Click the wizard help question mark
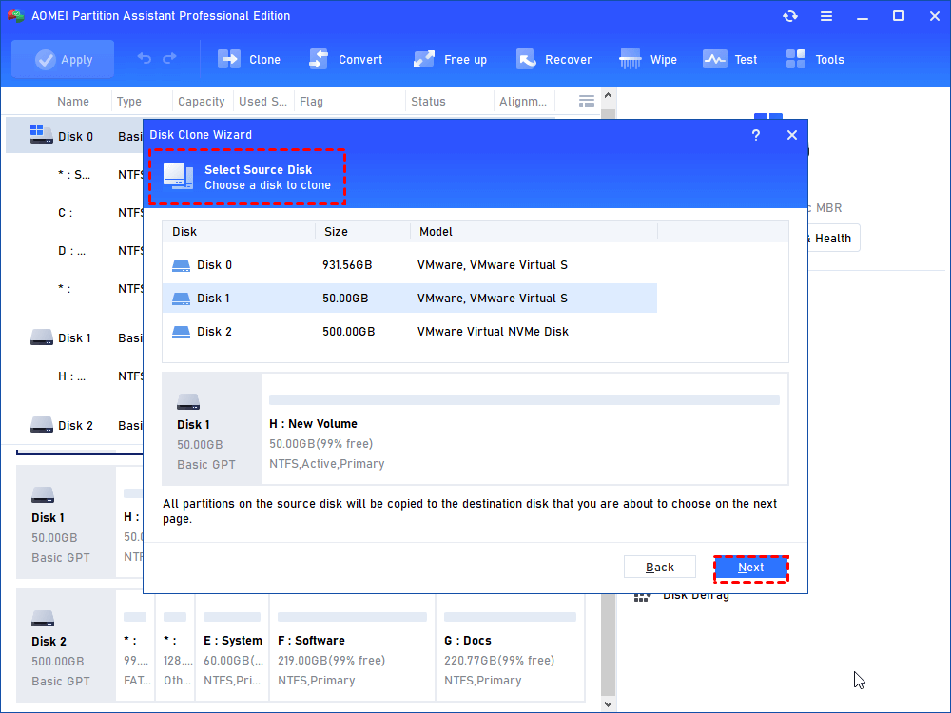Viewport: 951px width, 713px height. (x=756, y=135)
